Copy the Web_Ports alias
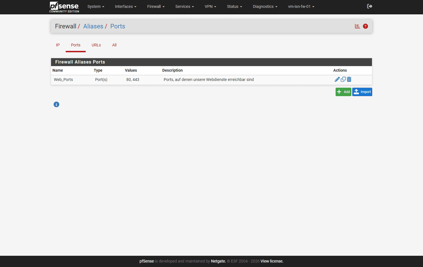This screenshot has width=423, height=267. (x=343, y=80)
